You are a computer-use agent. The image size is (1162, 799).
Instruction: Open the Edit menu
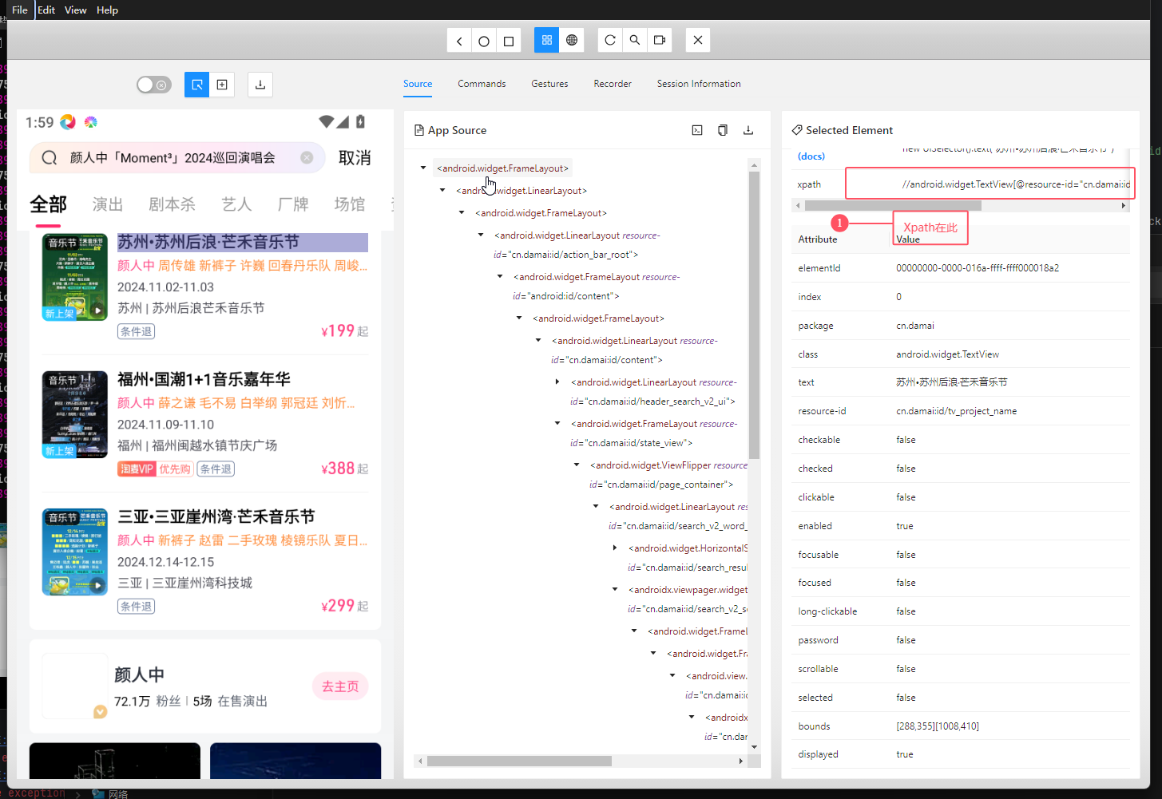(x=46, y=10)
